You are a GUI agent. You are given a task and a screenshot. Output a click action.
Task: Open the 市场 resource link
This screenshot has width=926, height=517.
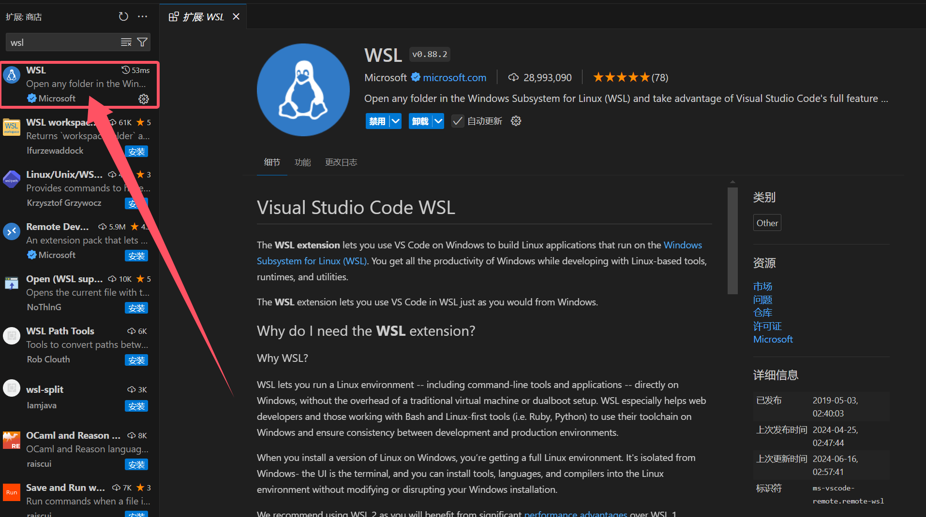(762, 287)
